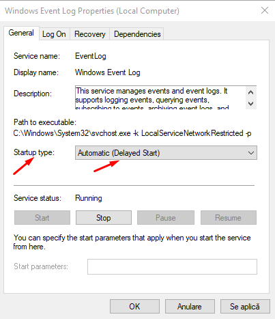
Task: Confirm with the OK button
Action: (x=134, y=307)
